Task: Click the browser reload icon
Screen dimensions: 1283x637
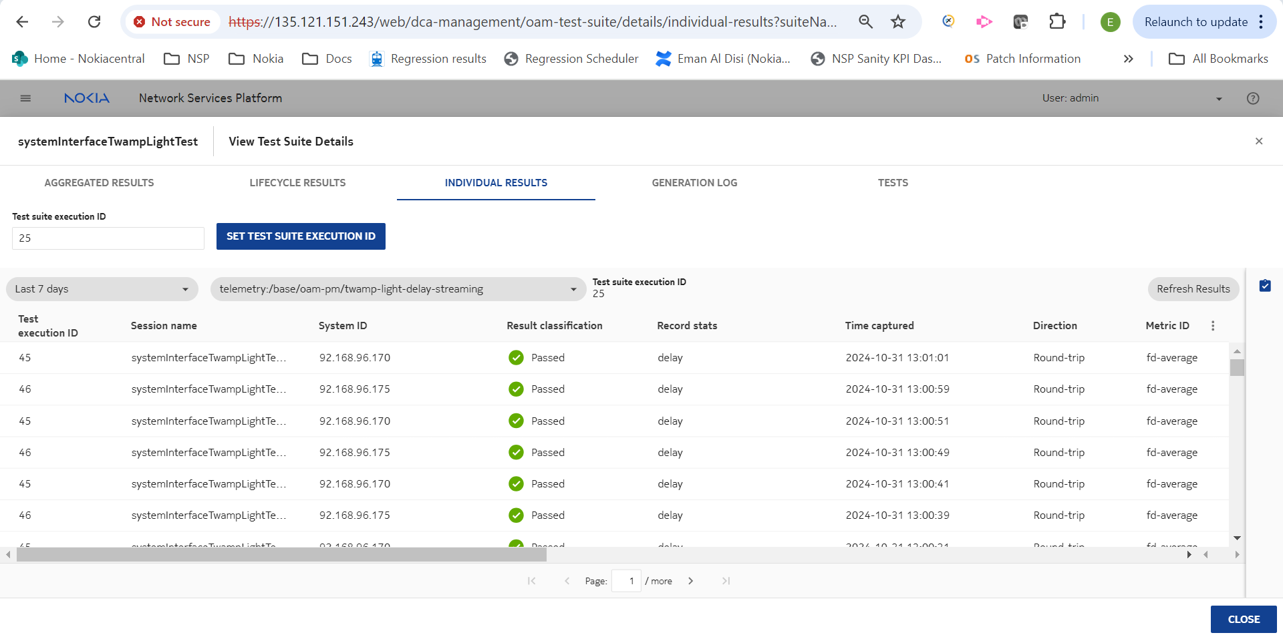Action: click(x=94, y=22)
